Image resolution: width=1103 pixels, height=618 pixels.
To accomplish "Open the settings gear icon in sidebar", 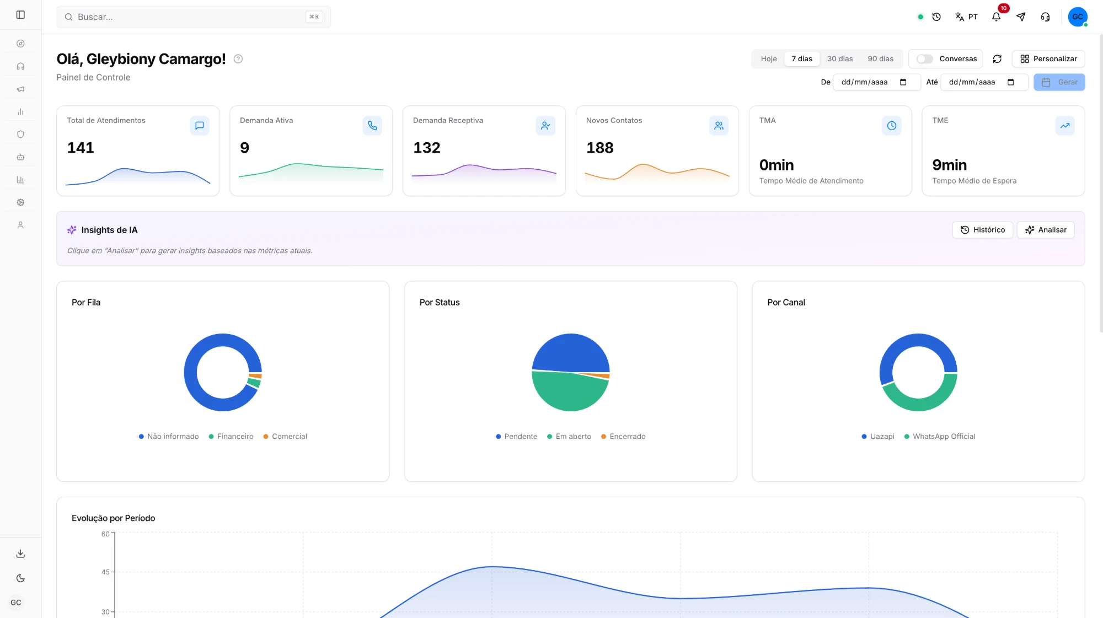I will (20, 202).
